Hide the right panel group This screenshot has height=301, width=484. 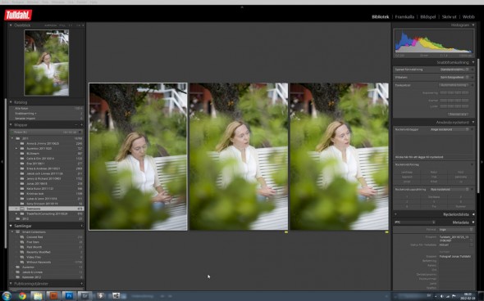tap(482, 161)
